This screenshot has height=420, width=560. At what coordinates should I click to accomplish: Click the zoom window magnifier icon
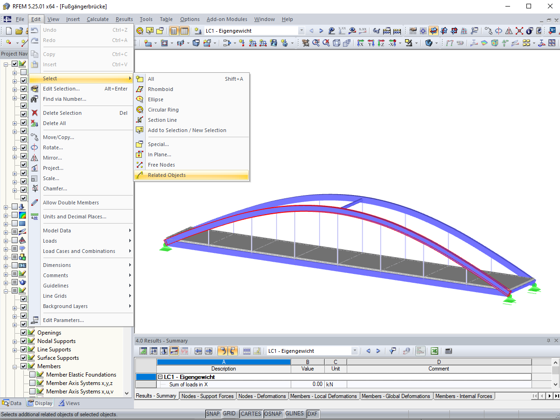[315, 43]
